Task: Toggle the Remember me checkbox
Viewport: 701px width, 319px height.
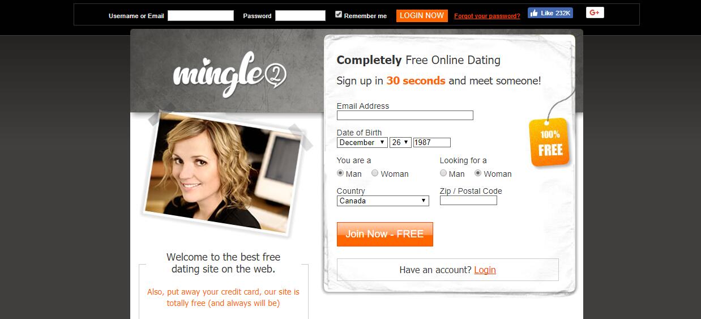Action: [x=339, y=14]
